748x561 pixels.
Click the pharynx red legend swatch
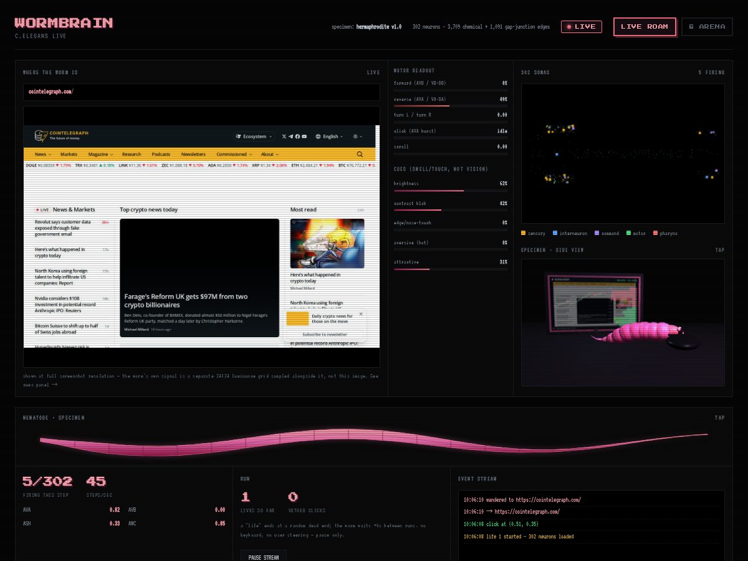click(x=654, y=233)
